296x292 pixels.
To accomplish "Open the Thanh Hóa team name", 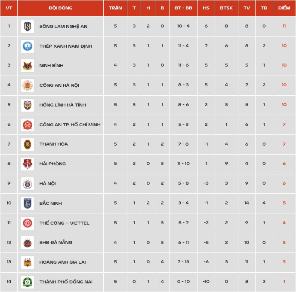I will click(x=54, y=144).
